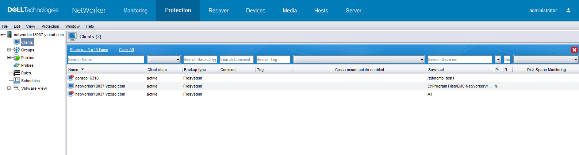Click the server icon for networker18037.yzxad.com in tree
The image size is (579, 155).
(9, 35)
